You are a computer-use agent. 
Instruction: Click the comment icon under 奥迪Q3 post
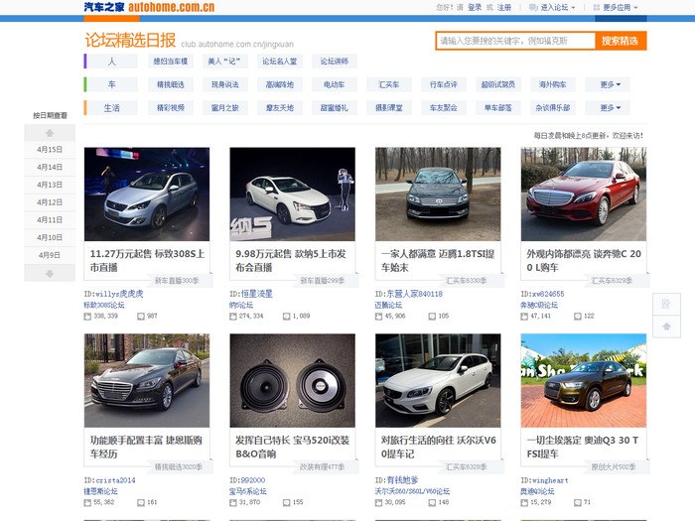point(578,502)
